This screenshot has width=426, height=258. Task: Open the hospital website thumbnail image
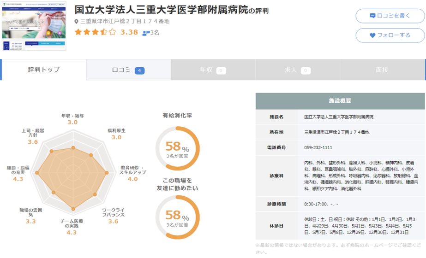pos(34,26)
